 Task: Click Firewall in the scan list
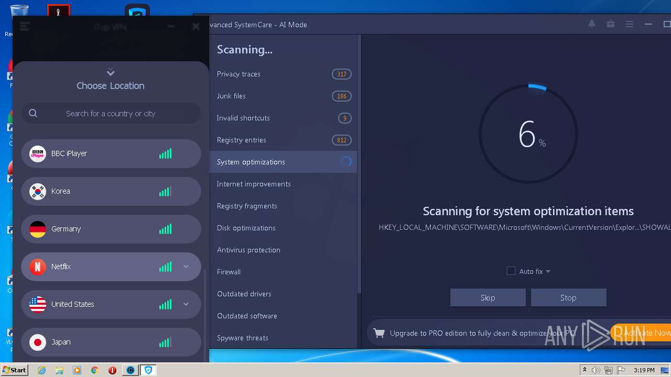point(283,272)
